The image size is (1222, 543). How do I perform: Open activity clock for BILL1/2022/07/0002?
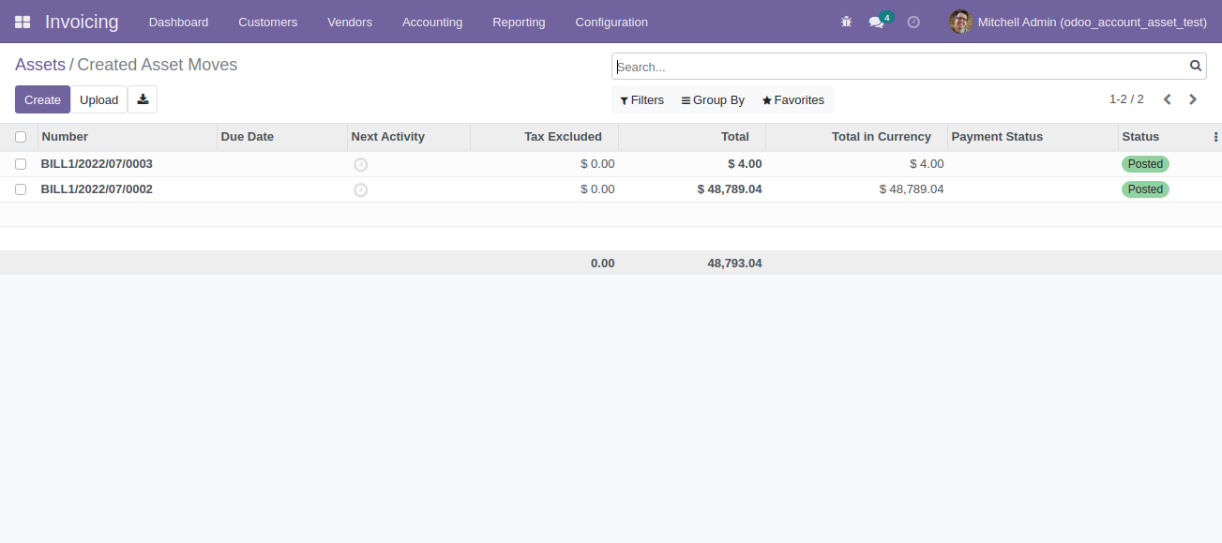coord(361,189)
